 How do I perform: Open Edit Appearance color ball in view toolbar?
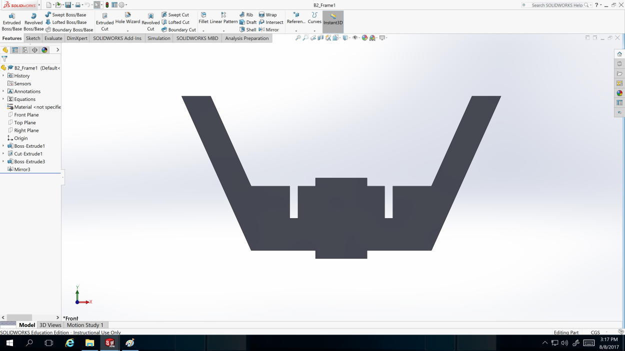tap(364, 38)
